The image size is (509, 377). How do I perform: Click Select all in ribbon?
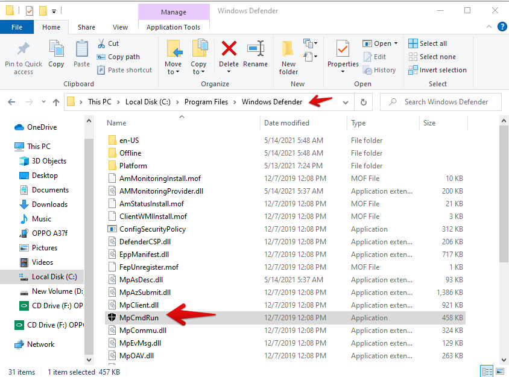428,43
